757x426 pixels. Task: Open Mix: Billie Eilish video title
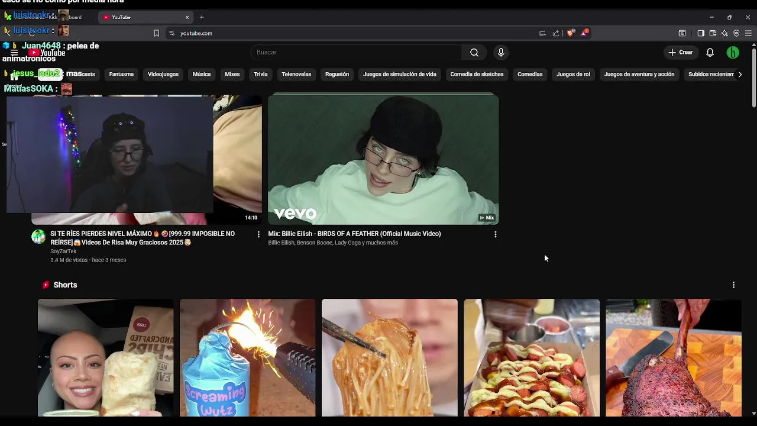355,234
